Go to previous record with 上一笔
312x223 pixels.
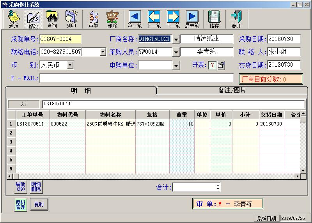(154, 19)
